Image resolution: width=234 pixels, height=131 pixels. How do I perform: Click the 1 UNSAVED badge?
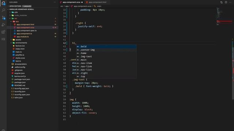pos(27,6)
